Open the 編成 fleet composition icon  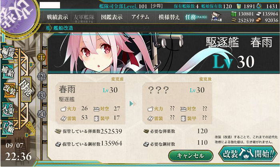(x=8, y=53)
